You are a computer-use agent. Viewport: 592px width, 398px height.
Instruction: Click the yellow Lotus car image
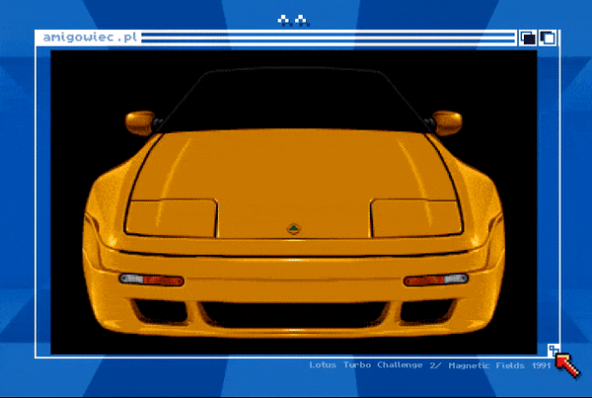[294, 202]
